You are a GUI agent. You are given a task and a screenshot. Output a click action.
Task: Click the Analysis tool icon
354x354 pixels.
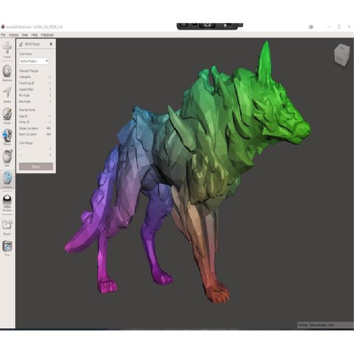point(8,178)
